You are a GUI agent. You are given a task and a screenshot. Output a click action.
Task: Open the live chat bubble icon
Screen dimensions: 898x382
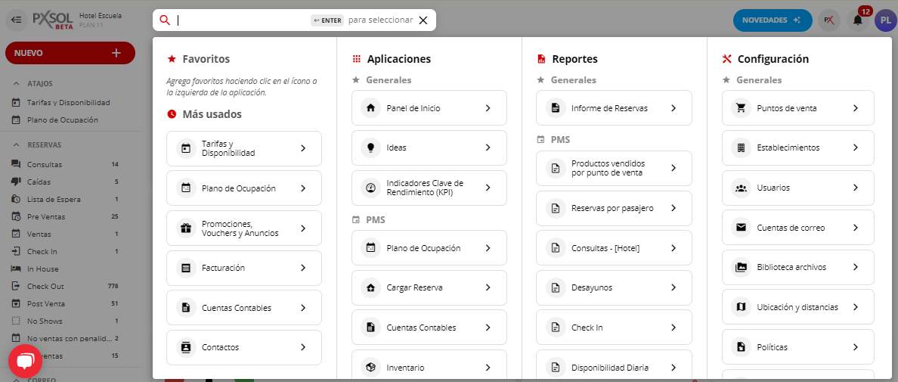25,362
